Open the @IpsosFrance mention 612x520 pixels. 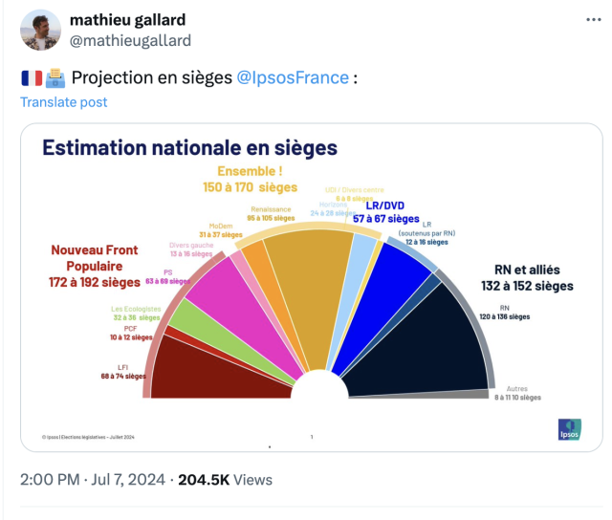(x=293, y=77)
